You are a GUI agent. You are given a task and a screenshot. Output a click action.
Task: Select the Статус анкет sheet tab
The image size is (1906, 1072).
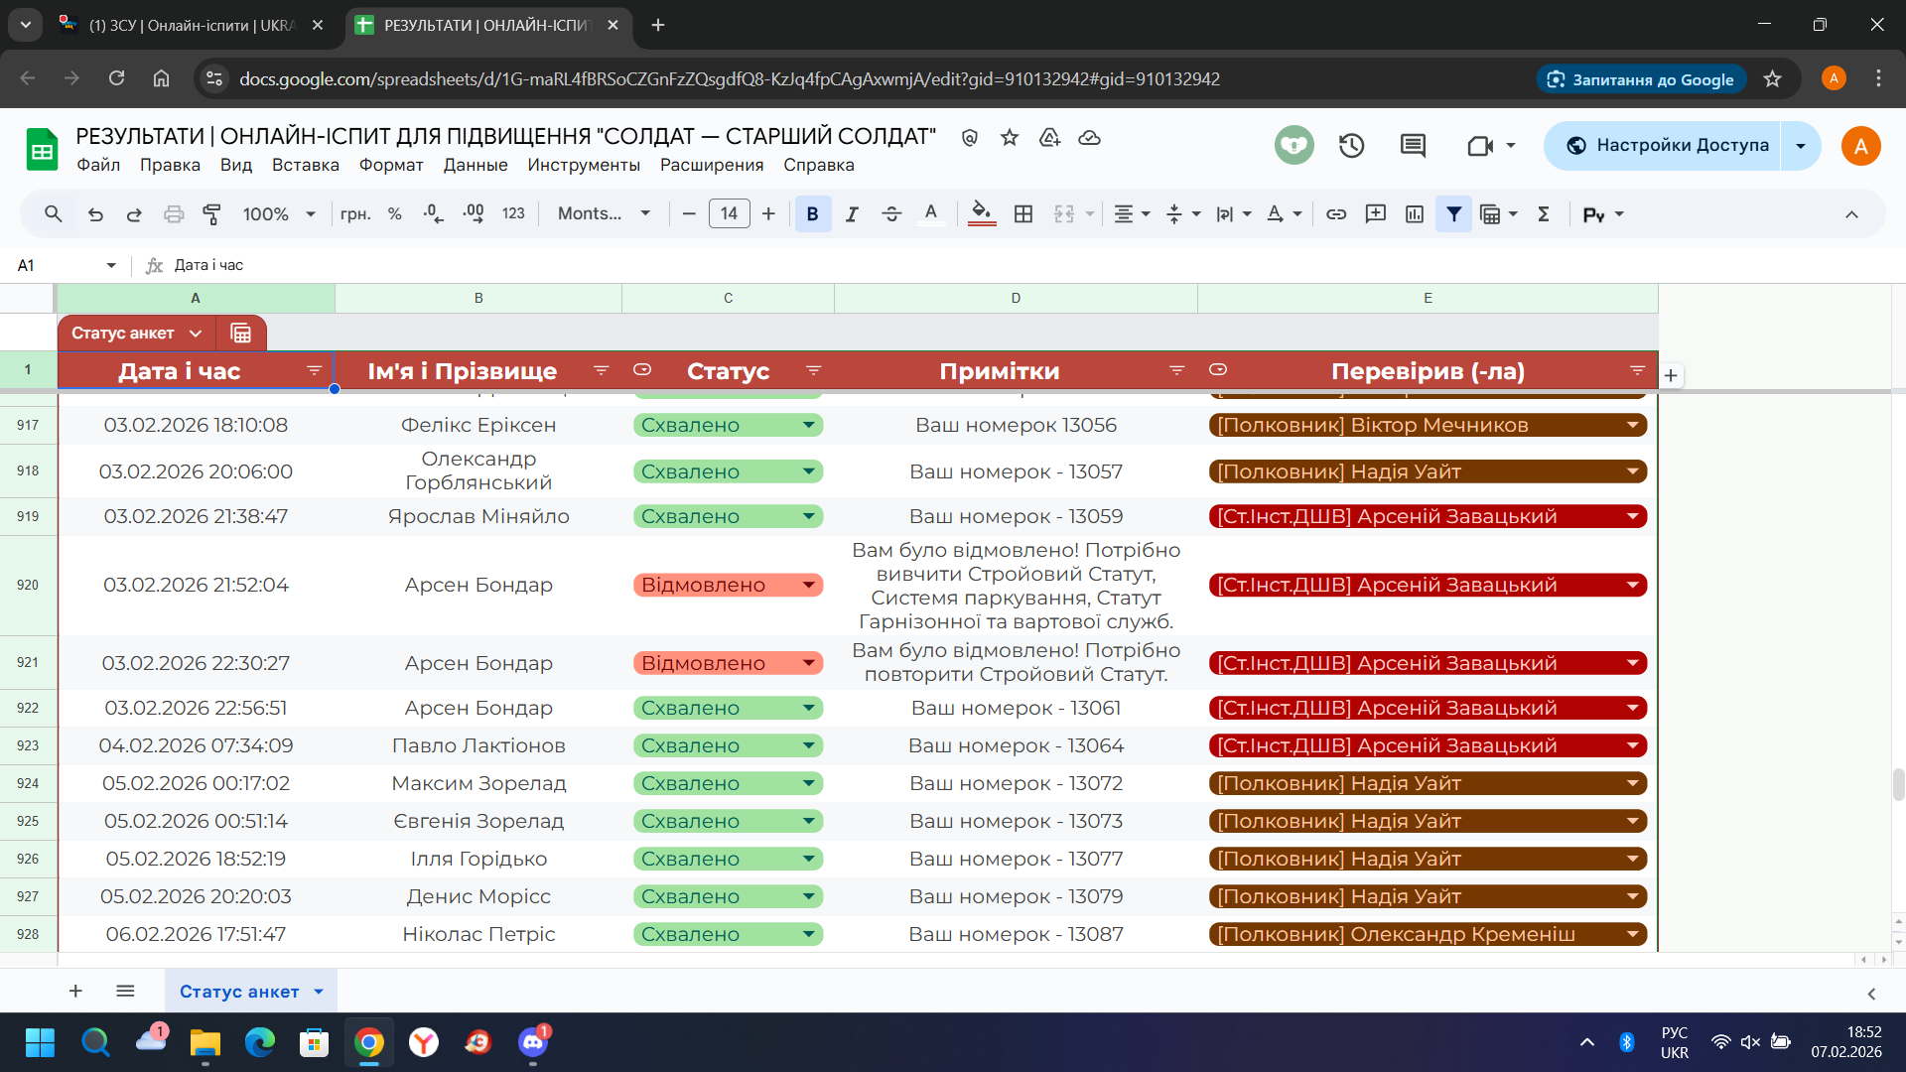(239, 992)
